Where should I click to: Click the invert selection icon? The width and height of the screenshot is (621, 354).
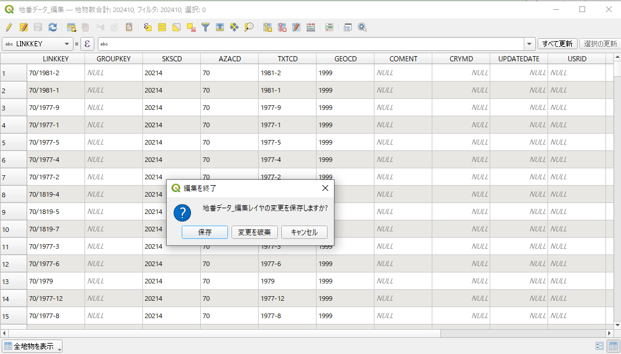pos(177,27)
